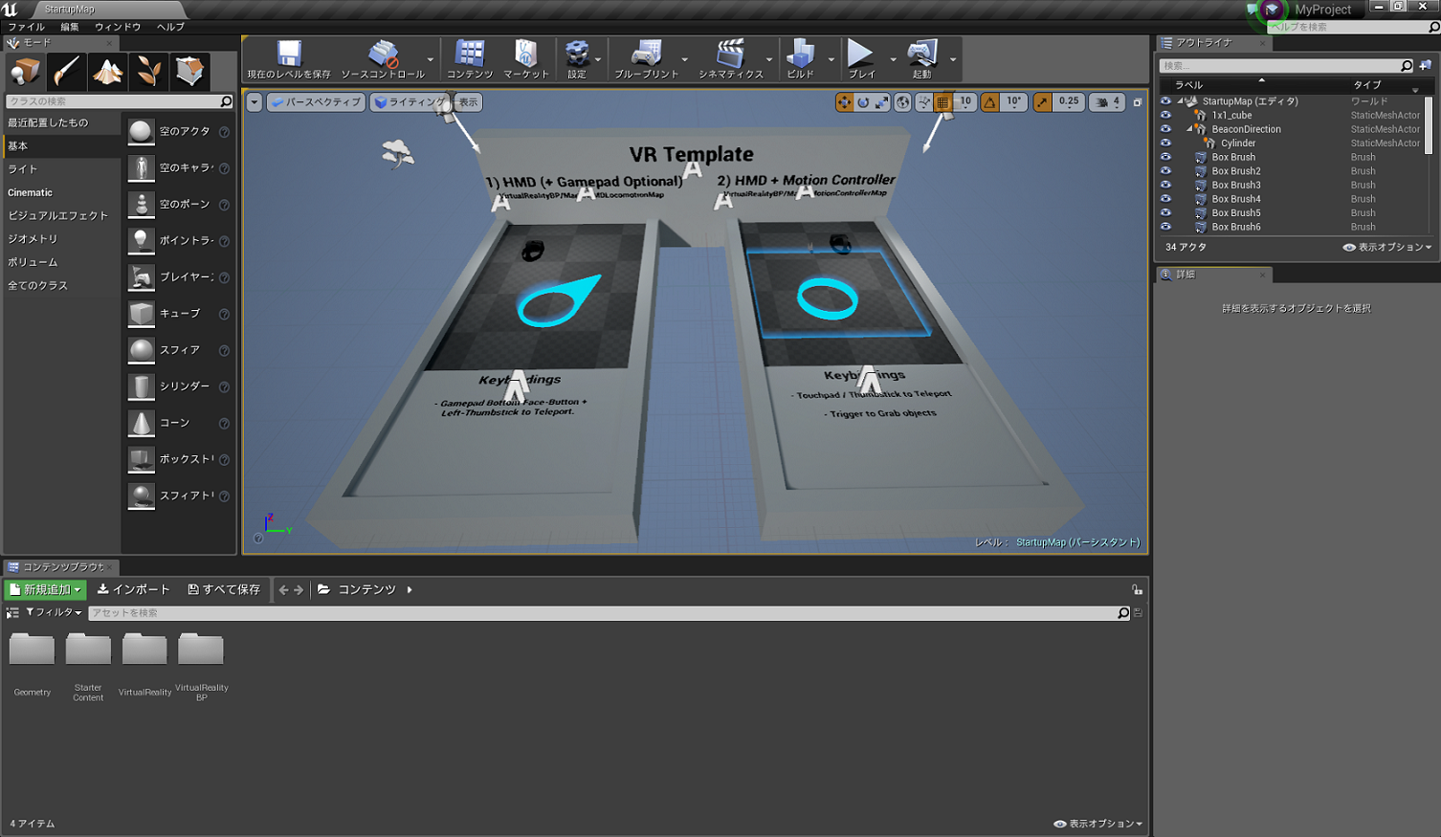Image resolution: width=1441 pixels, height=837 pixels.
Task: Toggle visibility of Cylinder actor
Action: pyautogui.click(x=1165, y=143)
